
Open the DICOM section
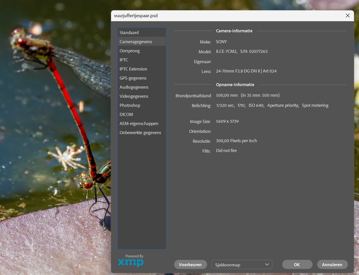pos(142,114)
